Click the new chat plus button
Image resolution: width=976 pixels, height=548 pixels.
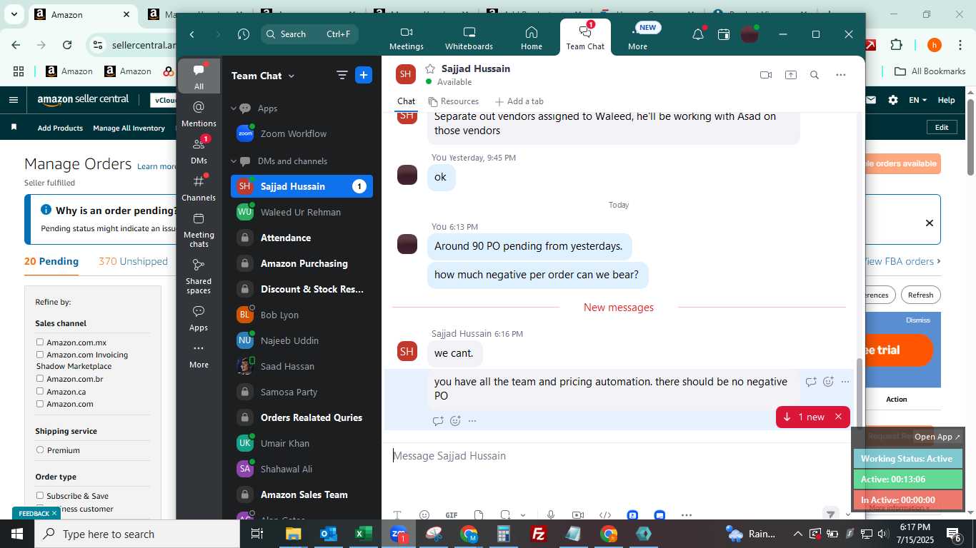pos(364,75)
